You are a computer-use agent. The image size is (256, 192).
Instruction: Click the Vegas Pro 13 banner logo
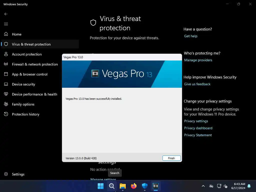[x=122, y=74]
